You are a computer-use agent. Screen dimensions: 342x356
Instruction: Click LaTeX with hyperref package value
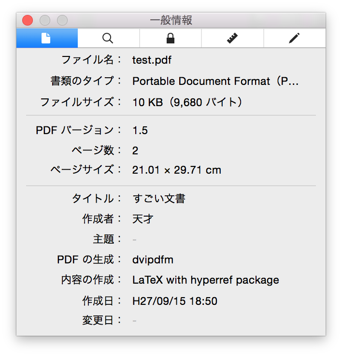point(206,280)
